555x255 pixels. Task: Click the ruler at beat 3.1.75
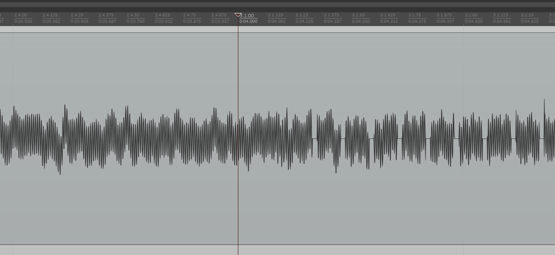415,15
